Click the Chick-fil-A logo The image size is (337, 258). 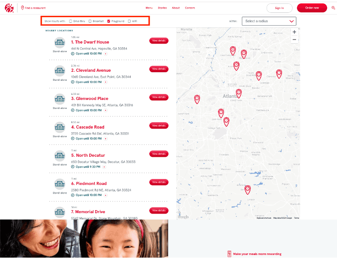(9, 8)
